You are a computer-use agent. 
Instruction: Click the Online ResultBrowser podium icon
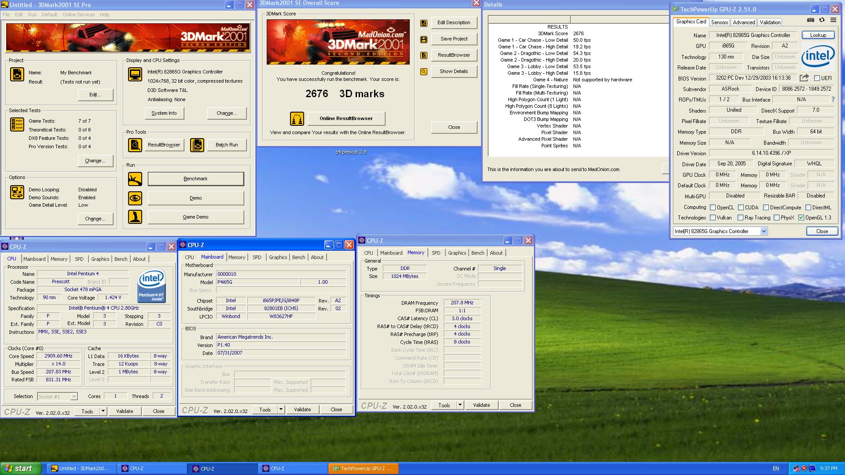point(297,119)
